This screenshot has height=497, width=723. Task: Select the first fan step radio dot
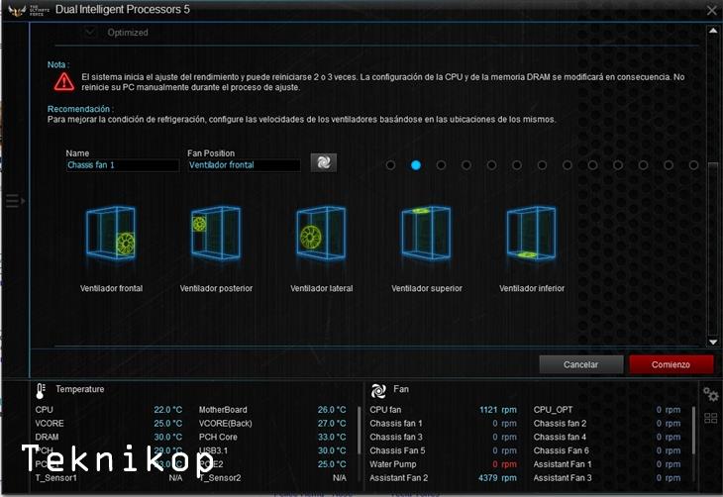click(391, 165)
